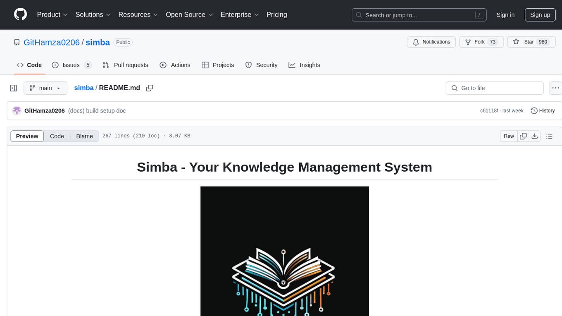
Task: Focus the Search or jump to field
Action: tap(419, 15)
